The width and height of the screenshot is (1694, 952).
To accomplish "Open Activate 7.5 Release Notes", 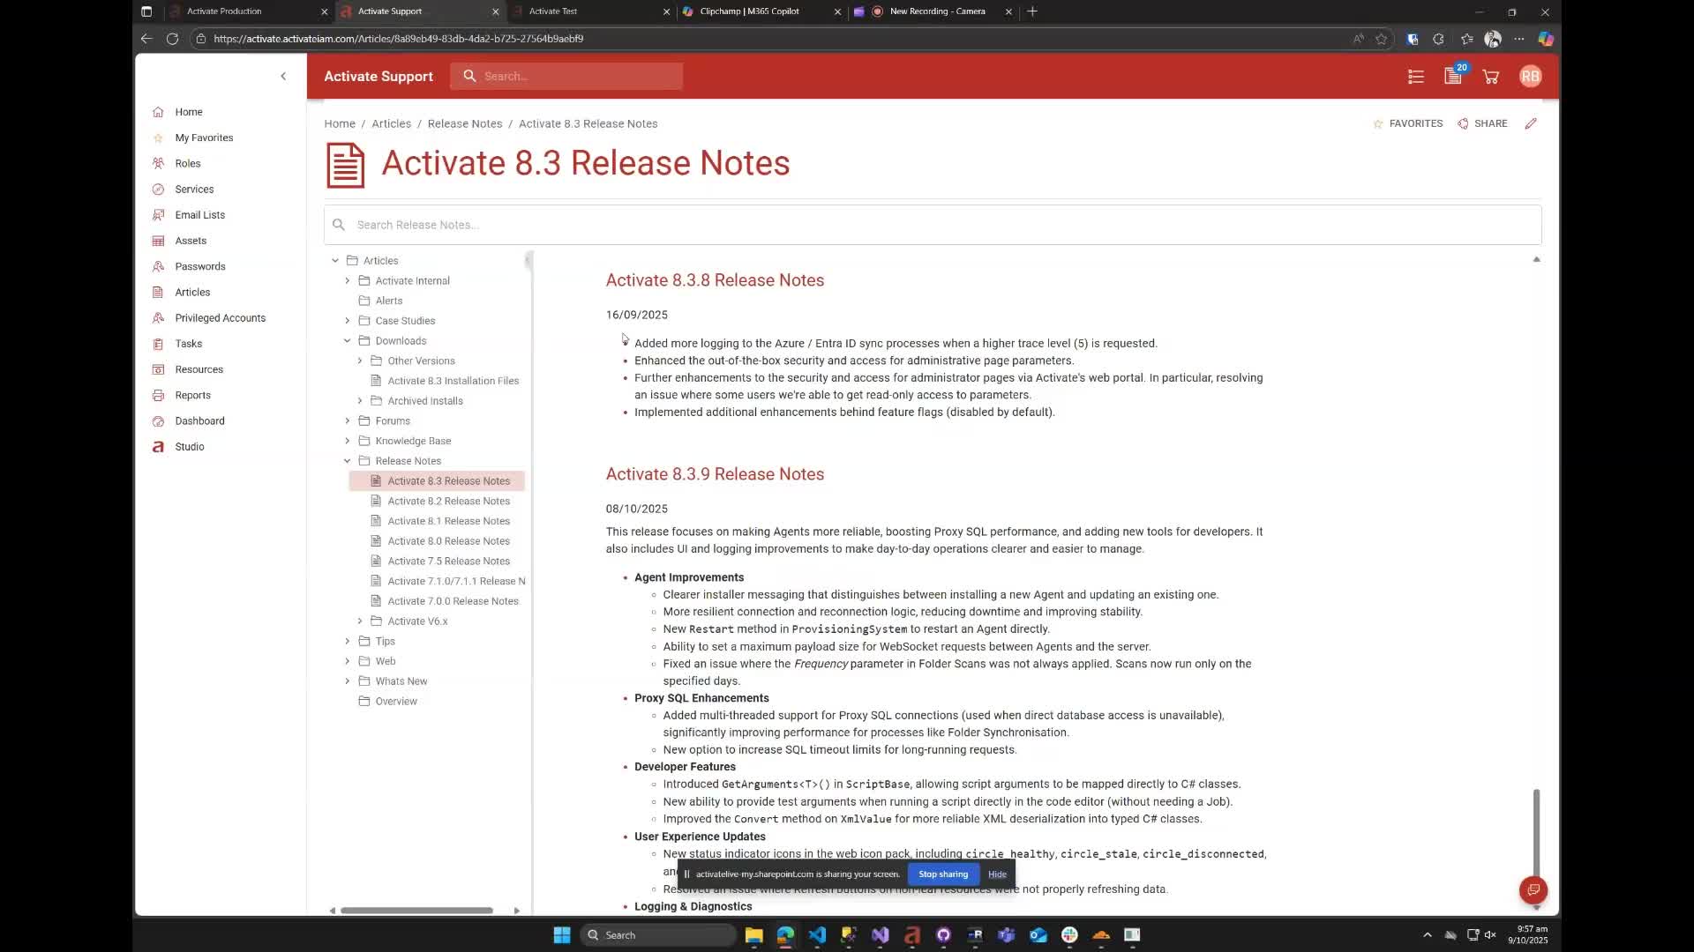I will pos(448,562).
